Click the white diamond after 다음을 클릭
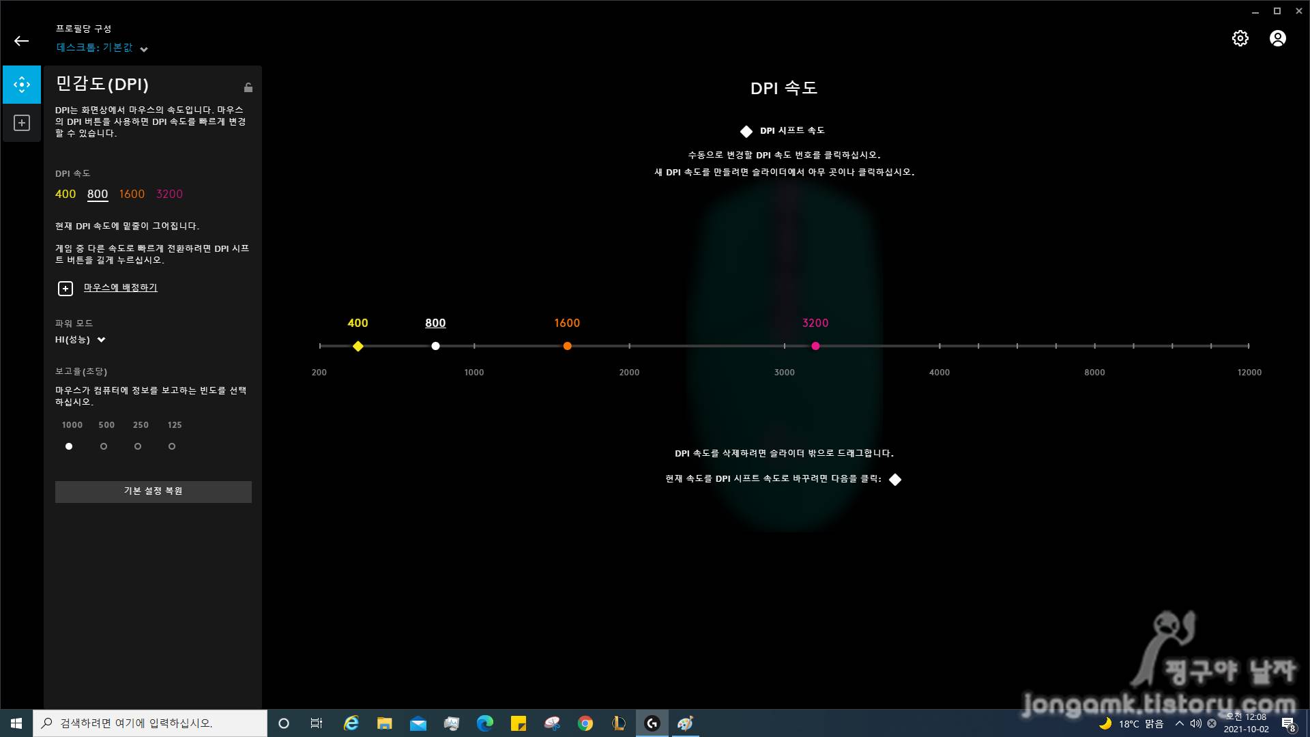This screenshot has width=1310, height=737. [895, 480]
